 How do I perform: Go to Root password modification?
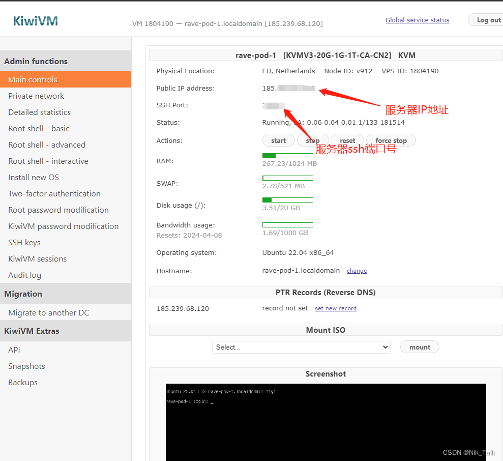tap(58, 210)
